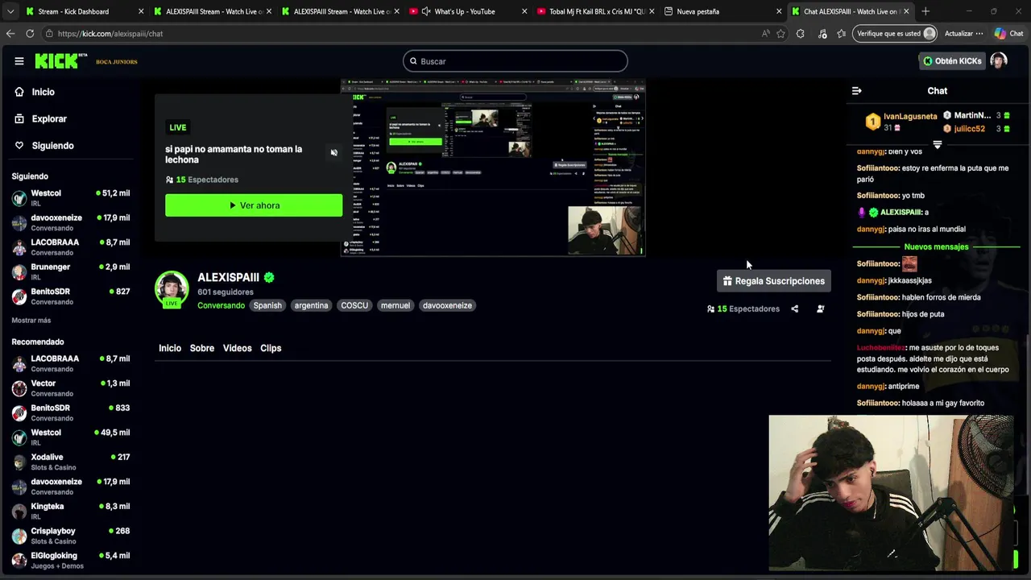Open Siguiendo in the sidebar
Image resolution: width=1031 pixels, height=580 pixels.
pos(43,146)
